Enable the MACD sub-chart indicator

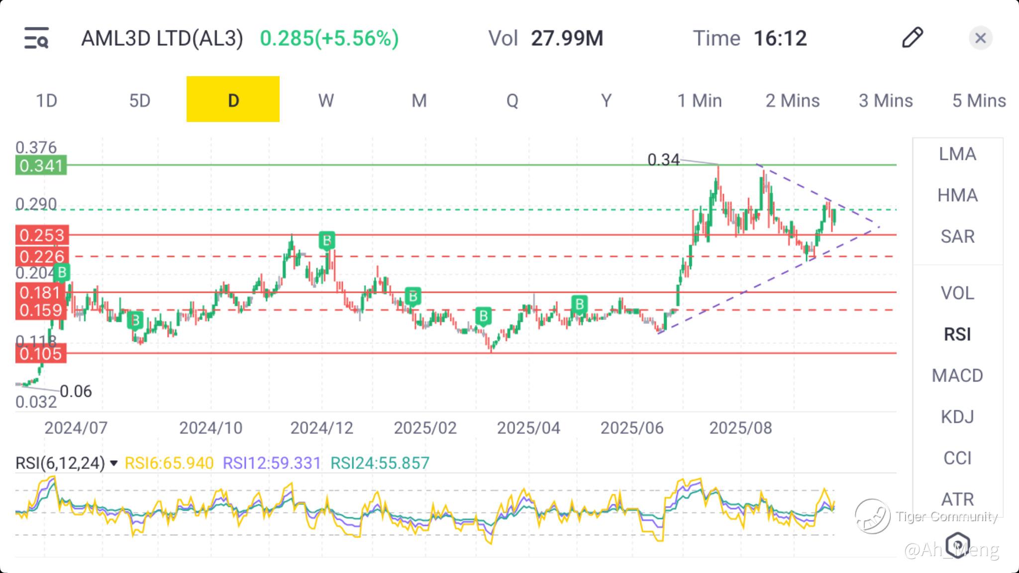pos(957,375)
